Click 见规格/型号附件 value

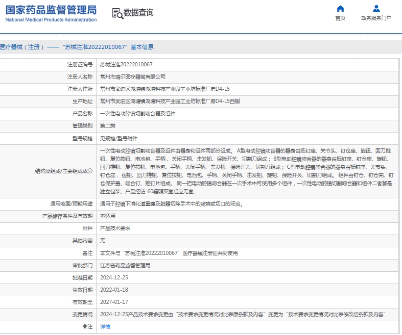pyautogui.click(x=119, y=139)
